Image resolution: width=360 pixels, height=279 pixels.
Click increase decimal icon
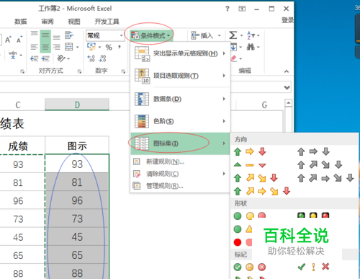click(91, 58)
